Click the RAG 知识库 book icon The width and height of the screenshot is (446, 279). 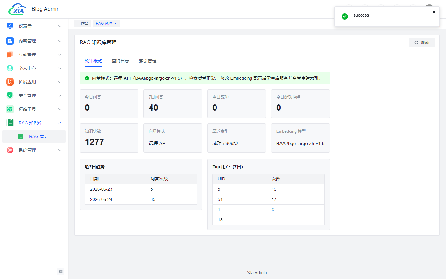[10, 123]
